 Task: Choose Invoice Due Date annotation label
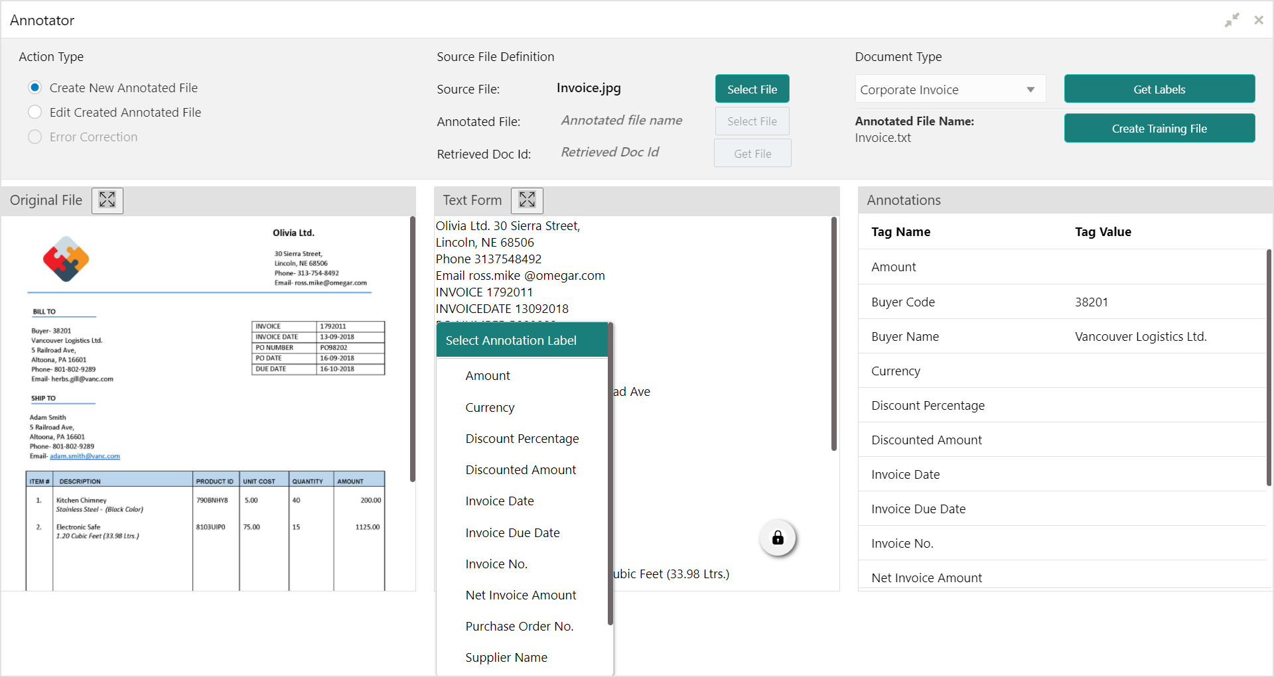(x=512, y=532)
